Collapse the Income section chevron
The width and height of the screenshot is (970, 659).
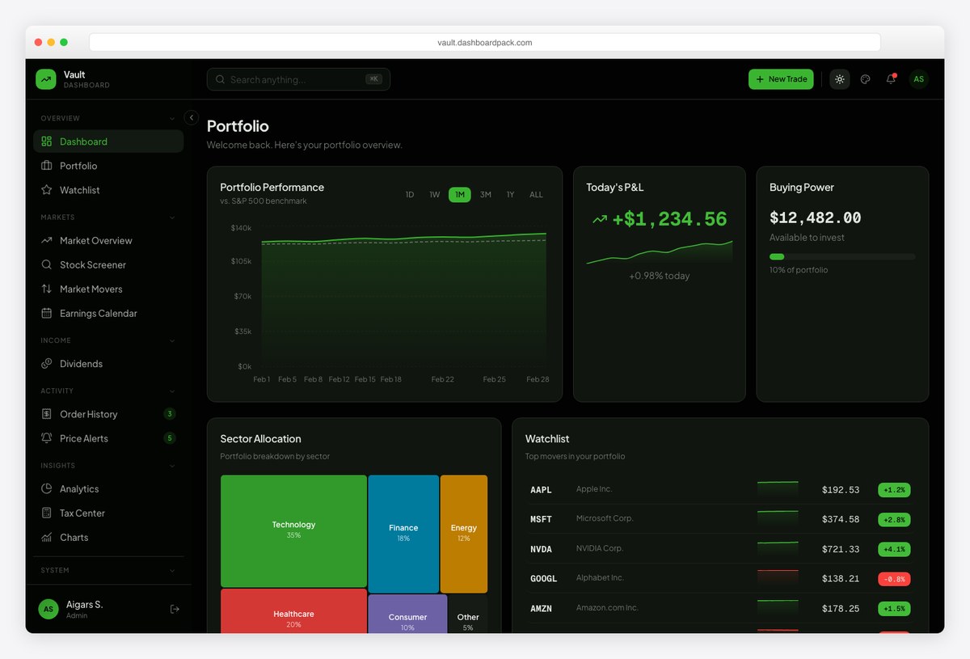pyautogui.click(x=172, y=340)
